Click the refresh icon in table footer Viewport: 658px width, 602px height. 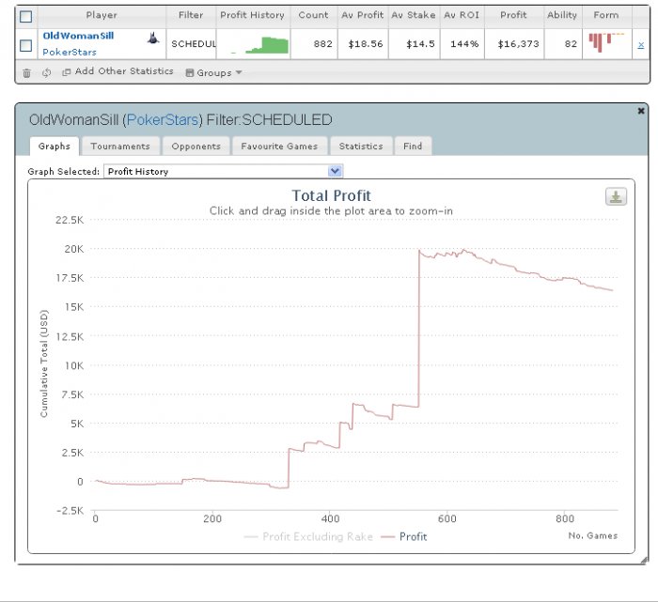pyautogui.click(x=46, y=72)
